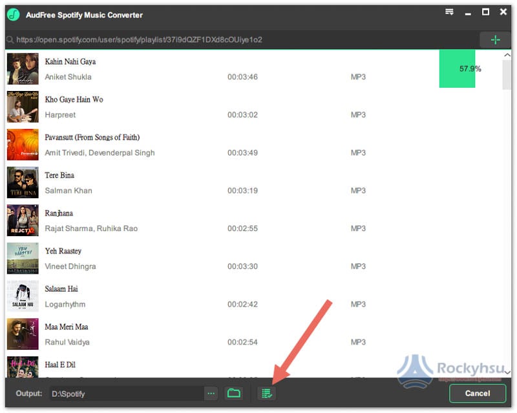Click MP3 format of Ranjhana
The height and width of the screenshot is (413, 517).
tap(359, 228)
